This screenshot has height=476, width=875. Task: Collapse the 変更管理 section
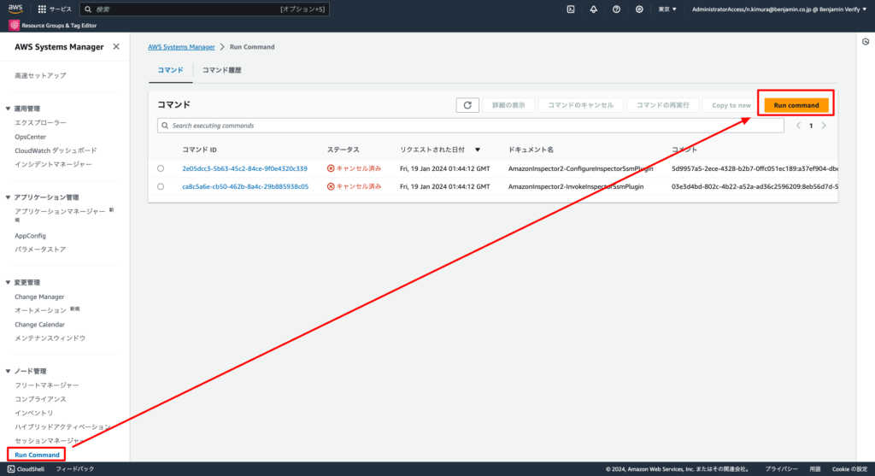[8, 282]
